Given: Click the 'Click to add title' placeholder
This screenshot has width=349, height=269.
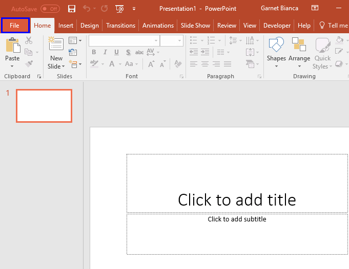Looking at the screenshot, I should [x=237, y=199].
